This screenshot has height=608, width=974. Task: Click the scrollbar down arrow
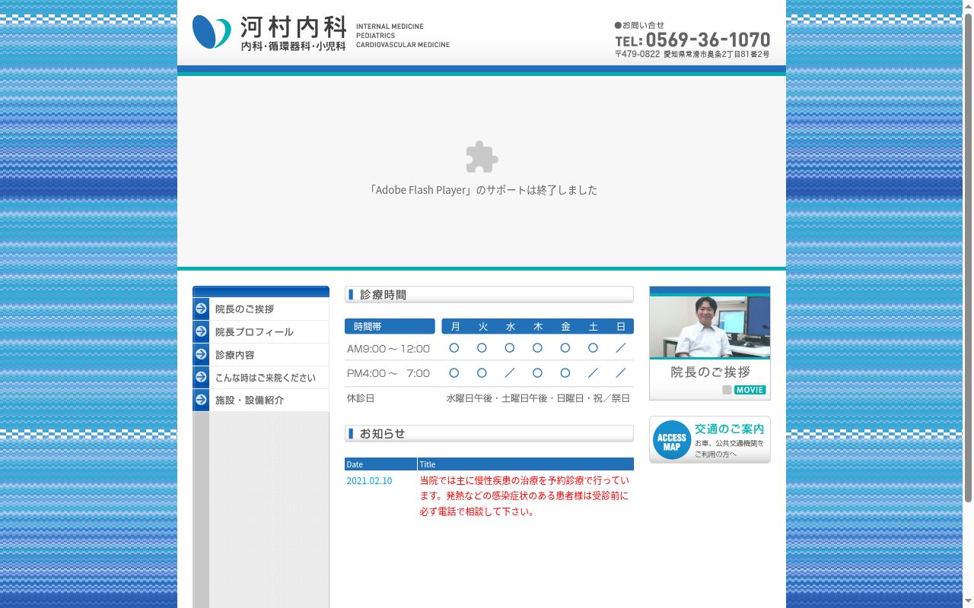968,602
